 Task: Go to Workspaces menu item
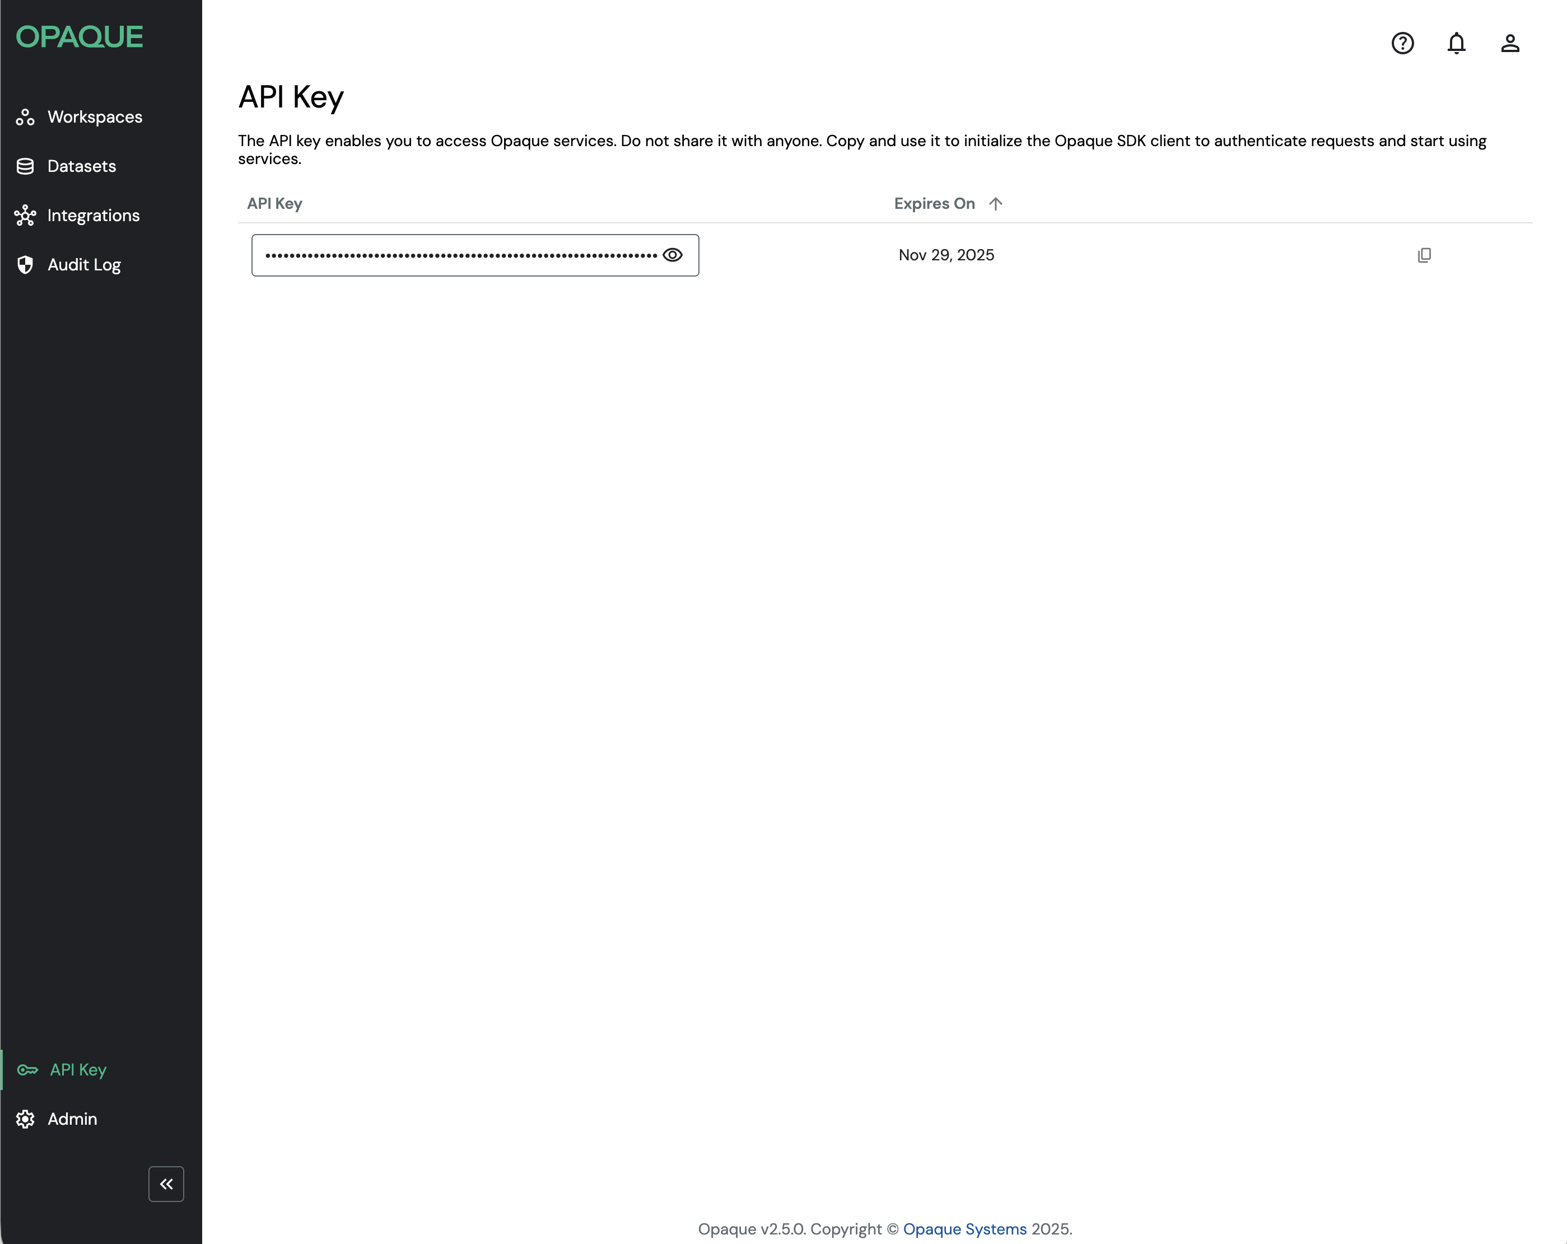coord(95,117)
